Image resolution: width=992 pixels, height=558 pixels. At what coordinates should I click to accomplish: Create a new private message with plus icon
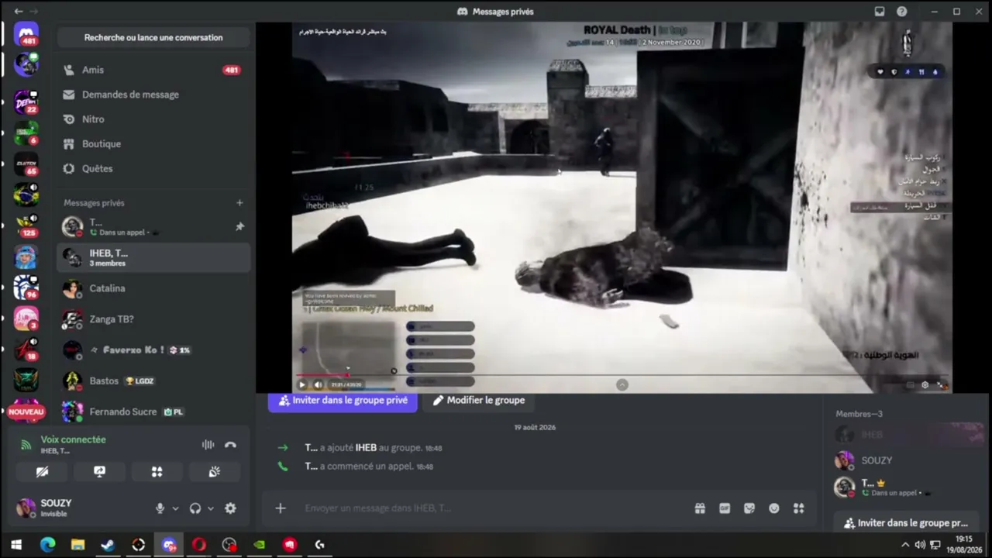239,203
